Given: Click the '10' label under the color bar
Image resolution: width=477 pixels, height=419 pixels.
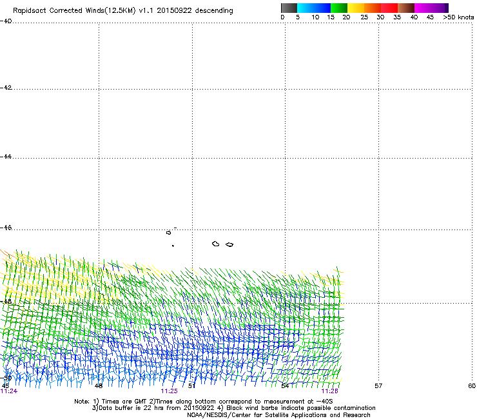Looking at the screenshot, I should click(315, 17).
